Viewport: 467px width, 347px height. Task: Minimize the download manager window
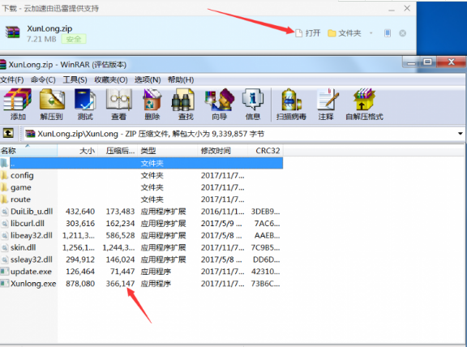(x=392, y=9)
